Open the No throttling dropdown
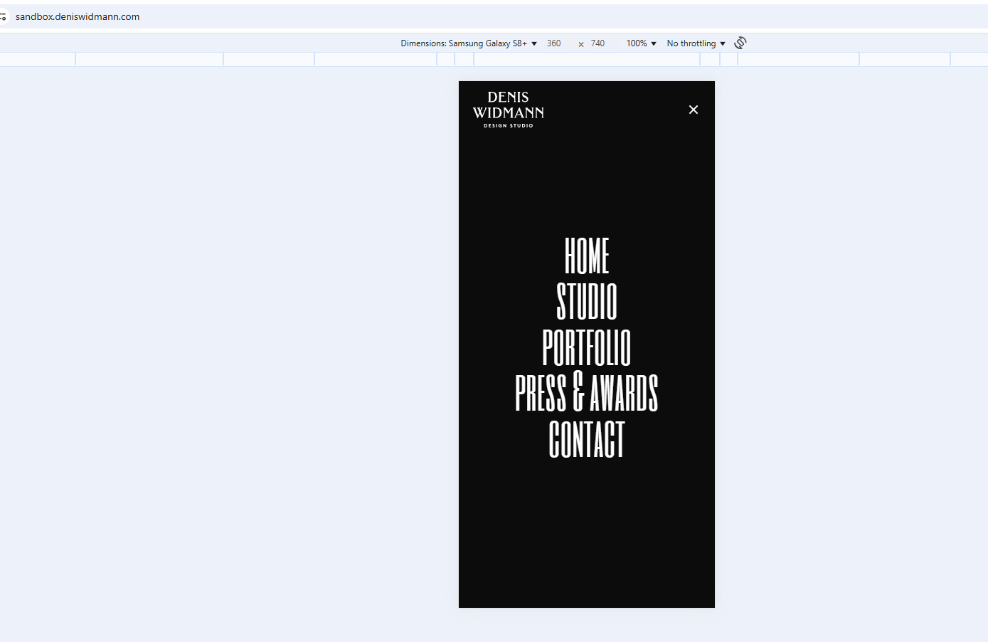Image resolution: width=988 pixels, height=642 pixels. (696, 43)
